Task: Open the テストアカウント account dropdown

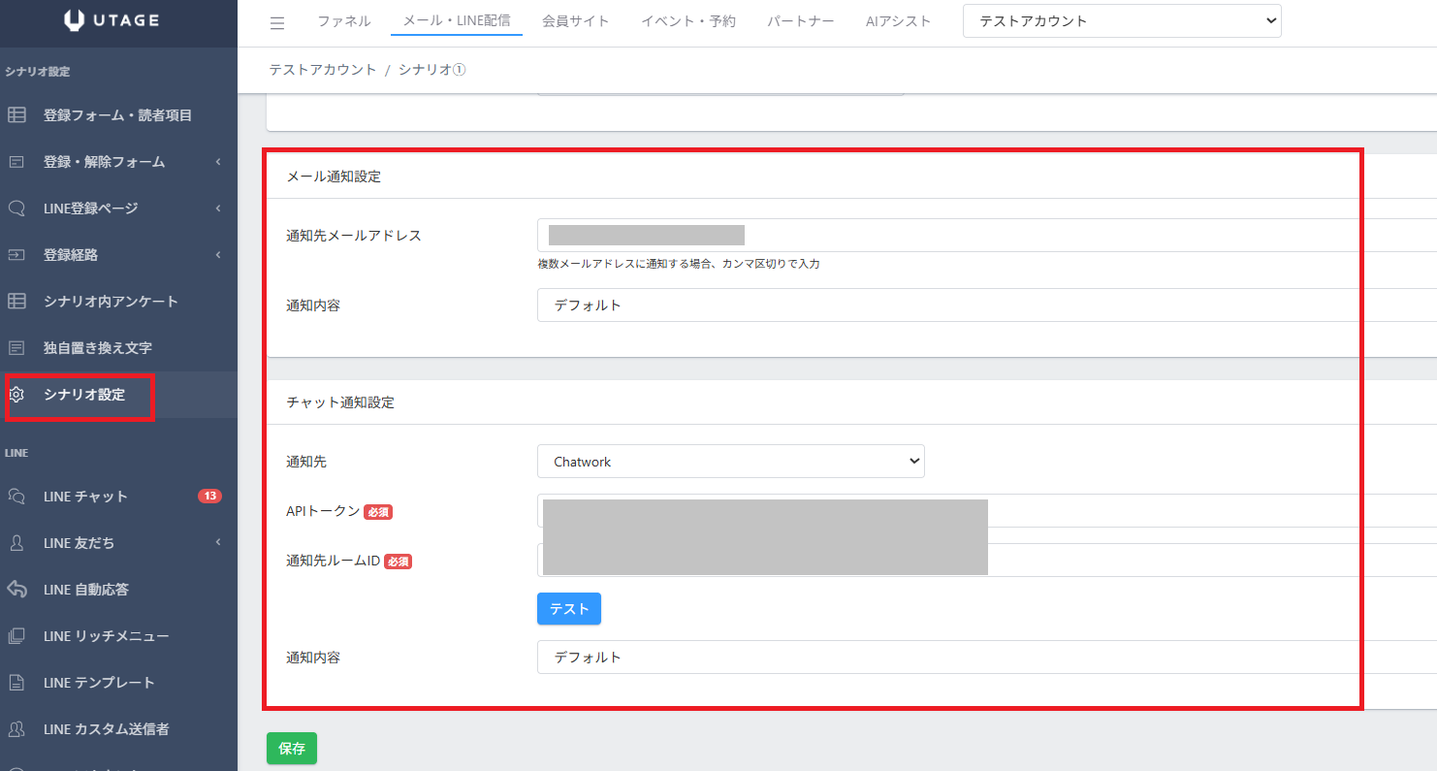Action: (1122, 21)
